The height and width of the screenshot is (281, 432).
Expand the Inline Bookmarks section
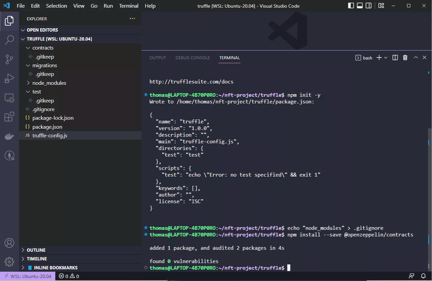point(80,268)
